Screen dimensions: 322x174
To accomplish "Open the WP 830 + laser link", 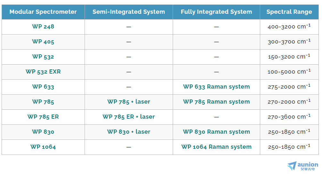I will tap(129, 132).
